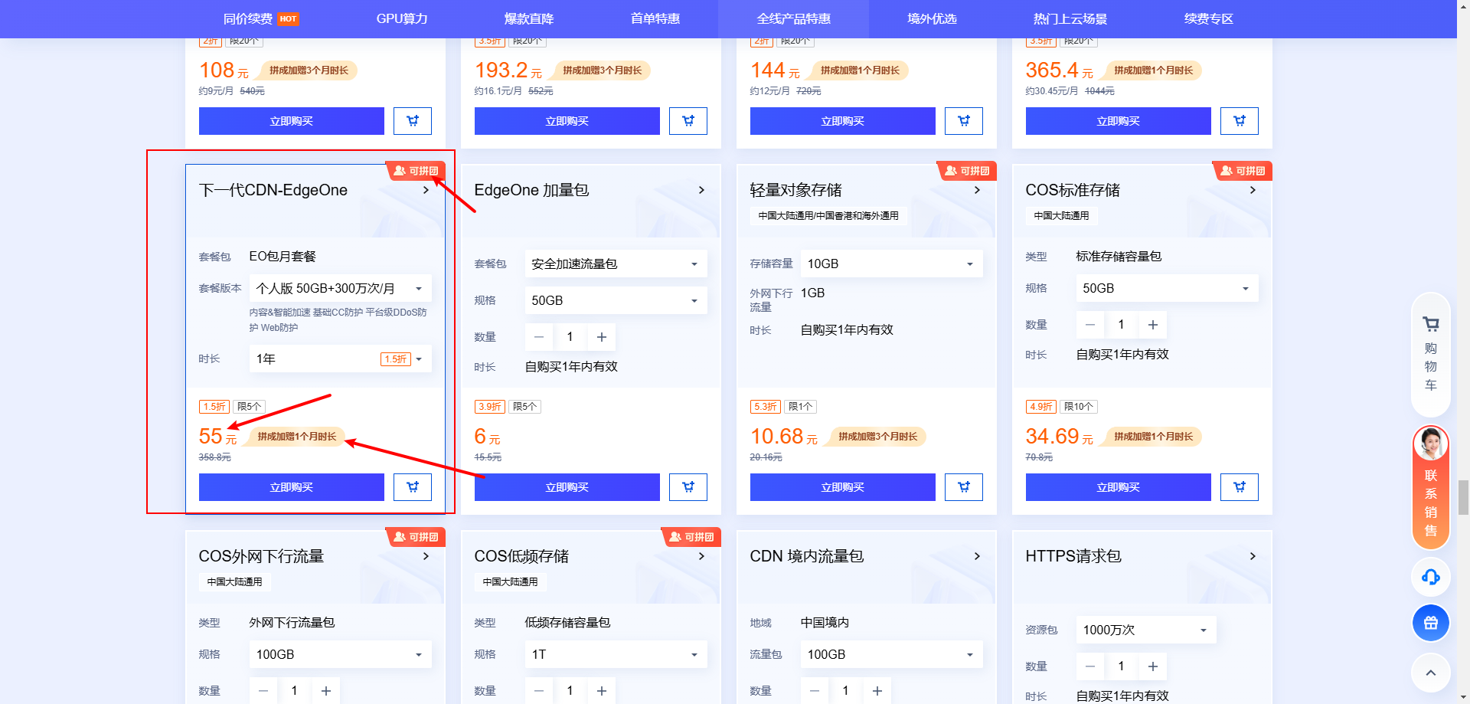
Task: Open details arrow for COS标准存储
Action: [1253, 190]
